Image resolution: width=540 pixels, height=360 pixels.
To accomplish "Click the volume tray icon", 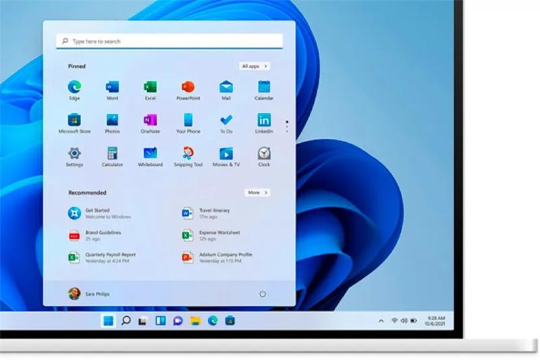I will coord(404,321).
